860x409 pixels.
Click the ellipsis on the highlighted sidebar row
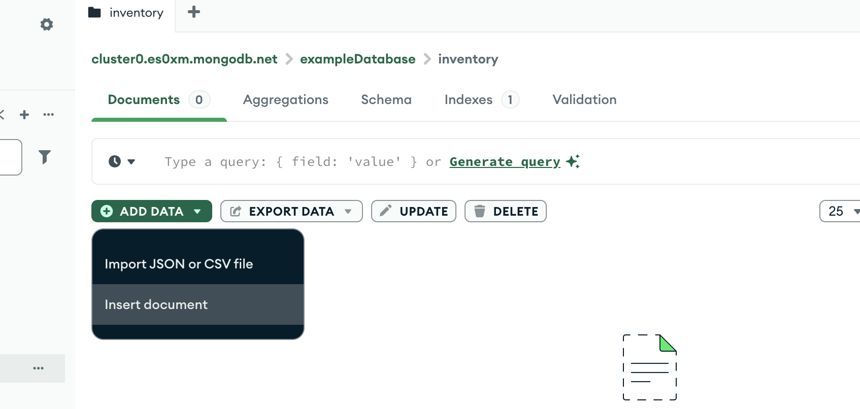pyautogui.click(x=39, y=368)
